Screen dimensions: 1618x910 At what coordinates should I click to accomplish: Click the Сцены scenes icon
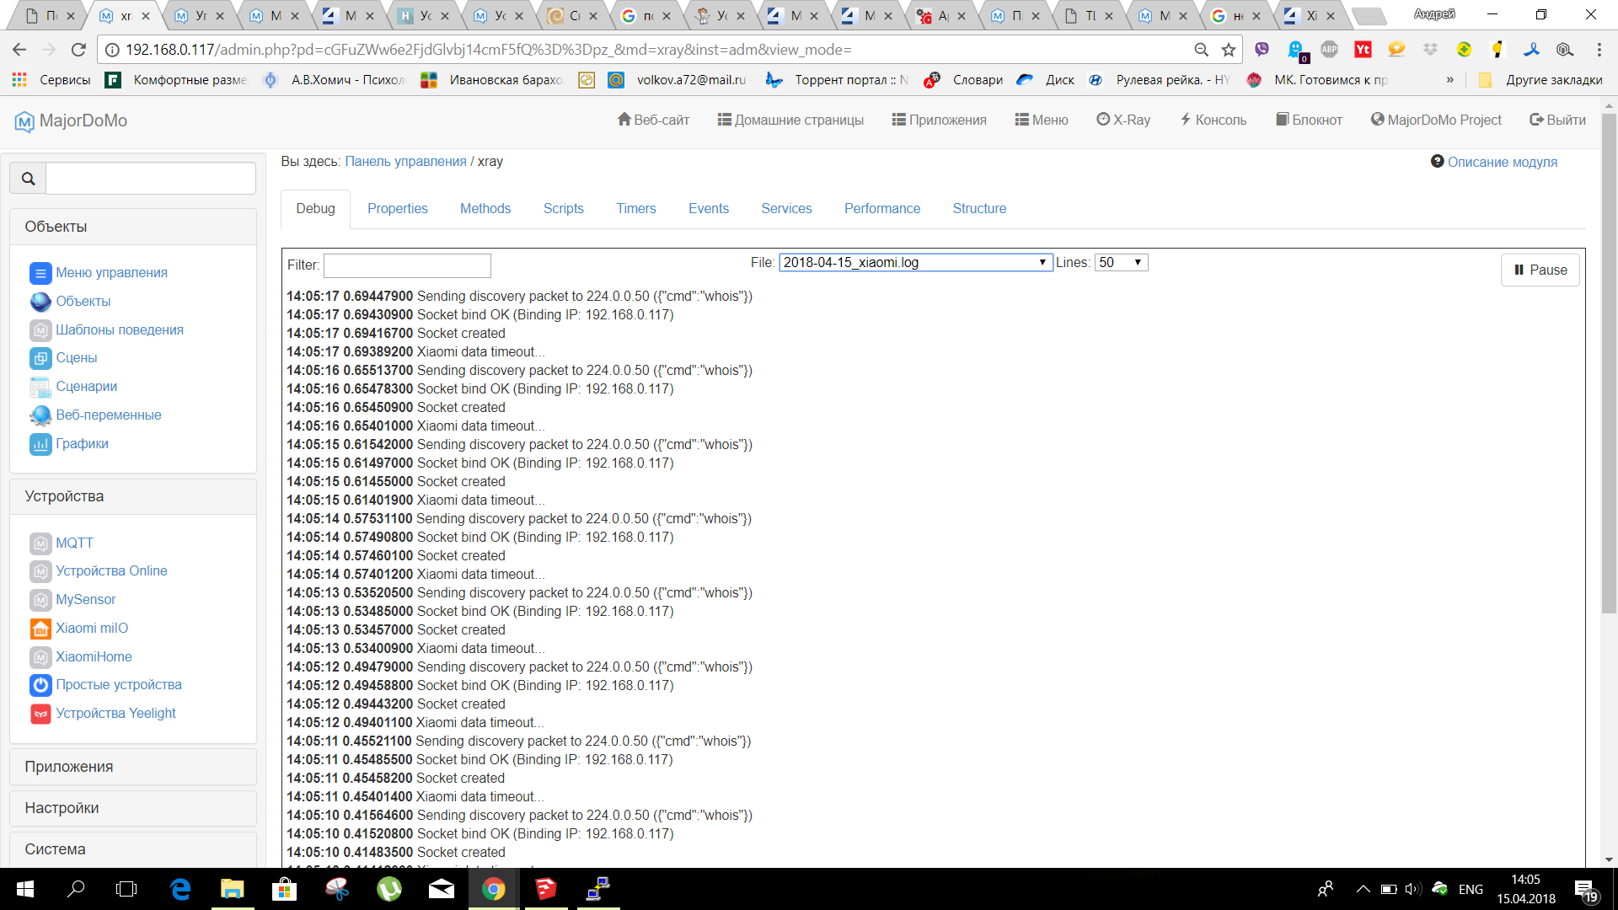[40, 358]
